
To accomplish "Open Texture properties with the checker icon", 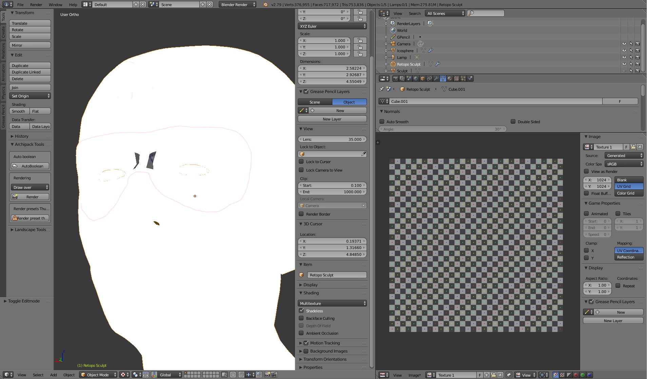I will (x=457, y=79).
